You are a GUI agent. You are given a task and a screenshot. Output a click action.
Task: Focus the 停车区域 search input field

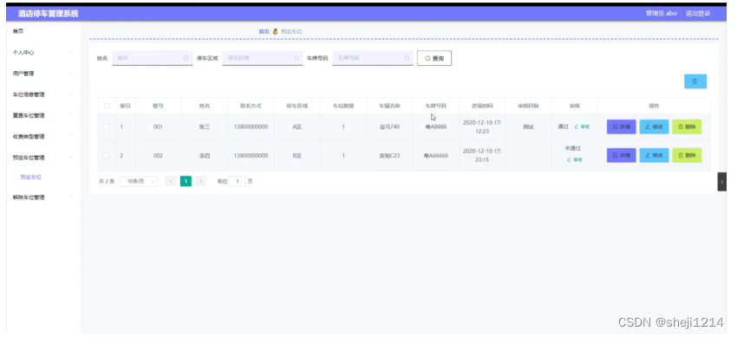(263, 58)
